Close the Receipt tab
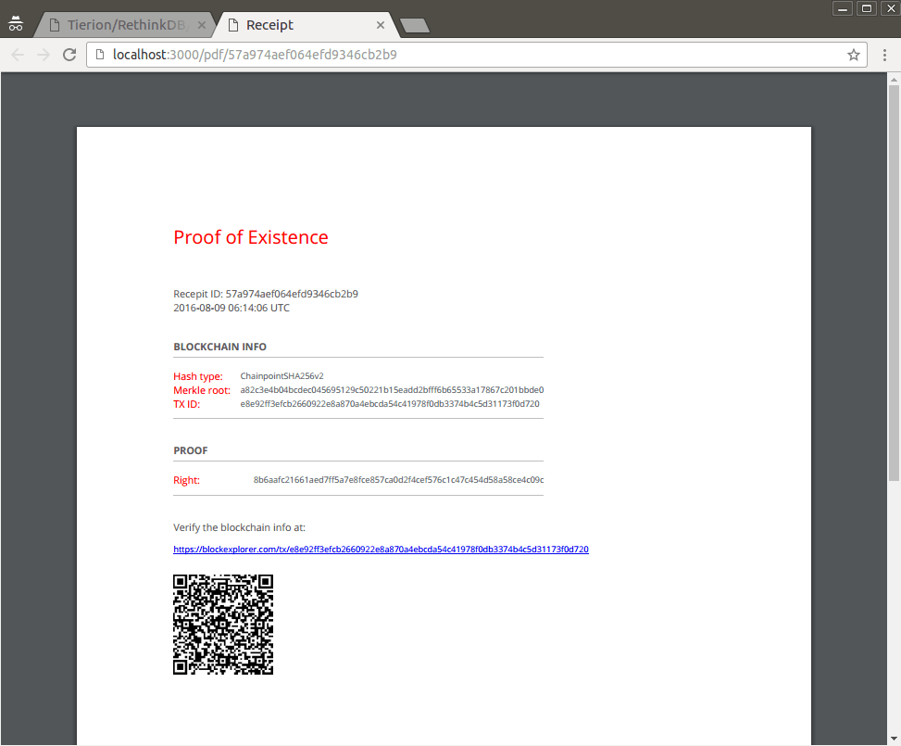 [381, 25]
